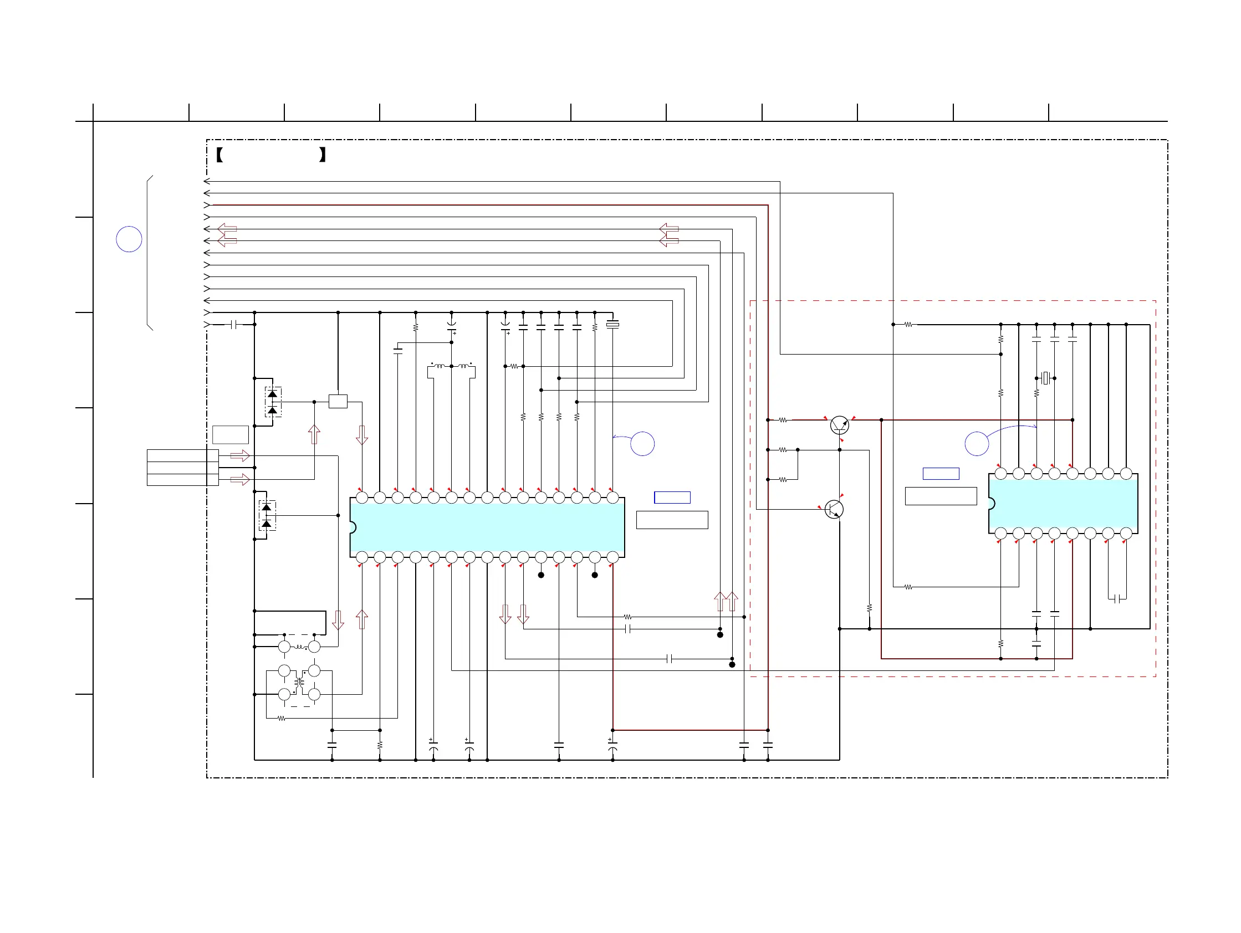The height and width of the screenshot is (933, 1241).
Task: Click the crystal oscillator symbol above small IC
Action: [x=1045, y=378]
